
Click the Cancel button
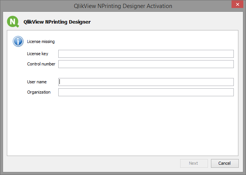(x=225, y=163)
